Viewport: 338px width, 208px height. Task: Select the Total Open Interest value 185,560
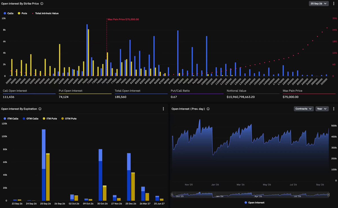coord(121,97)
